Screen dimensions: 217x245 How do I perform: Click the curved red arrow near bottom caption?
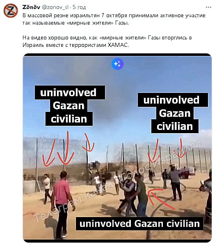160,198
